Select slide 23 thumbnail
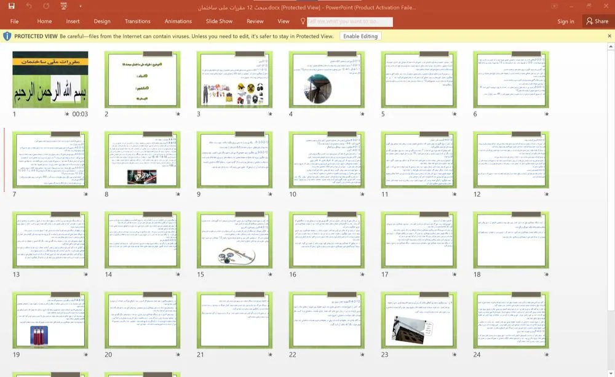The height and width of the screenshot is (377, 615). pos(419,320)
